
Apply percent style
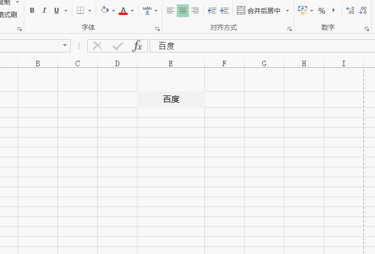click(x=321, y=10)
